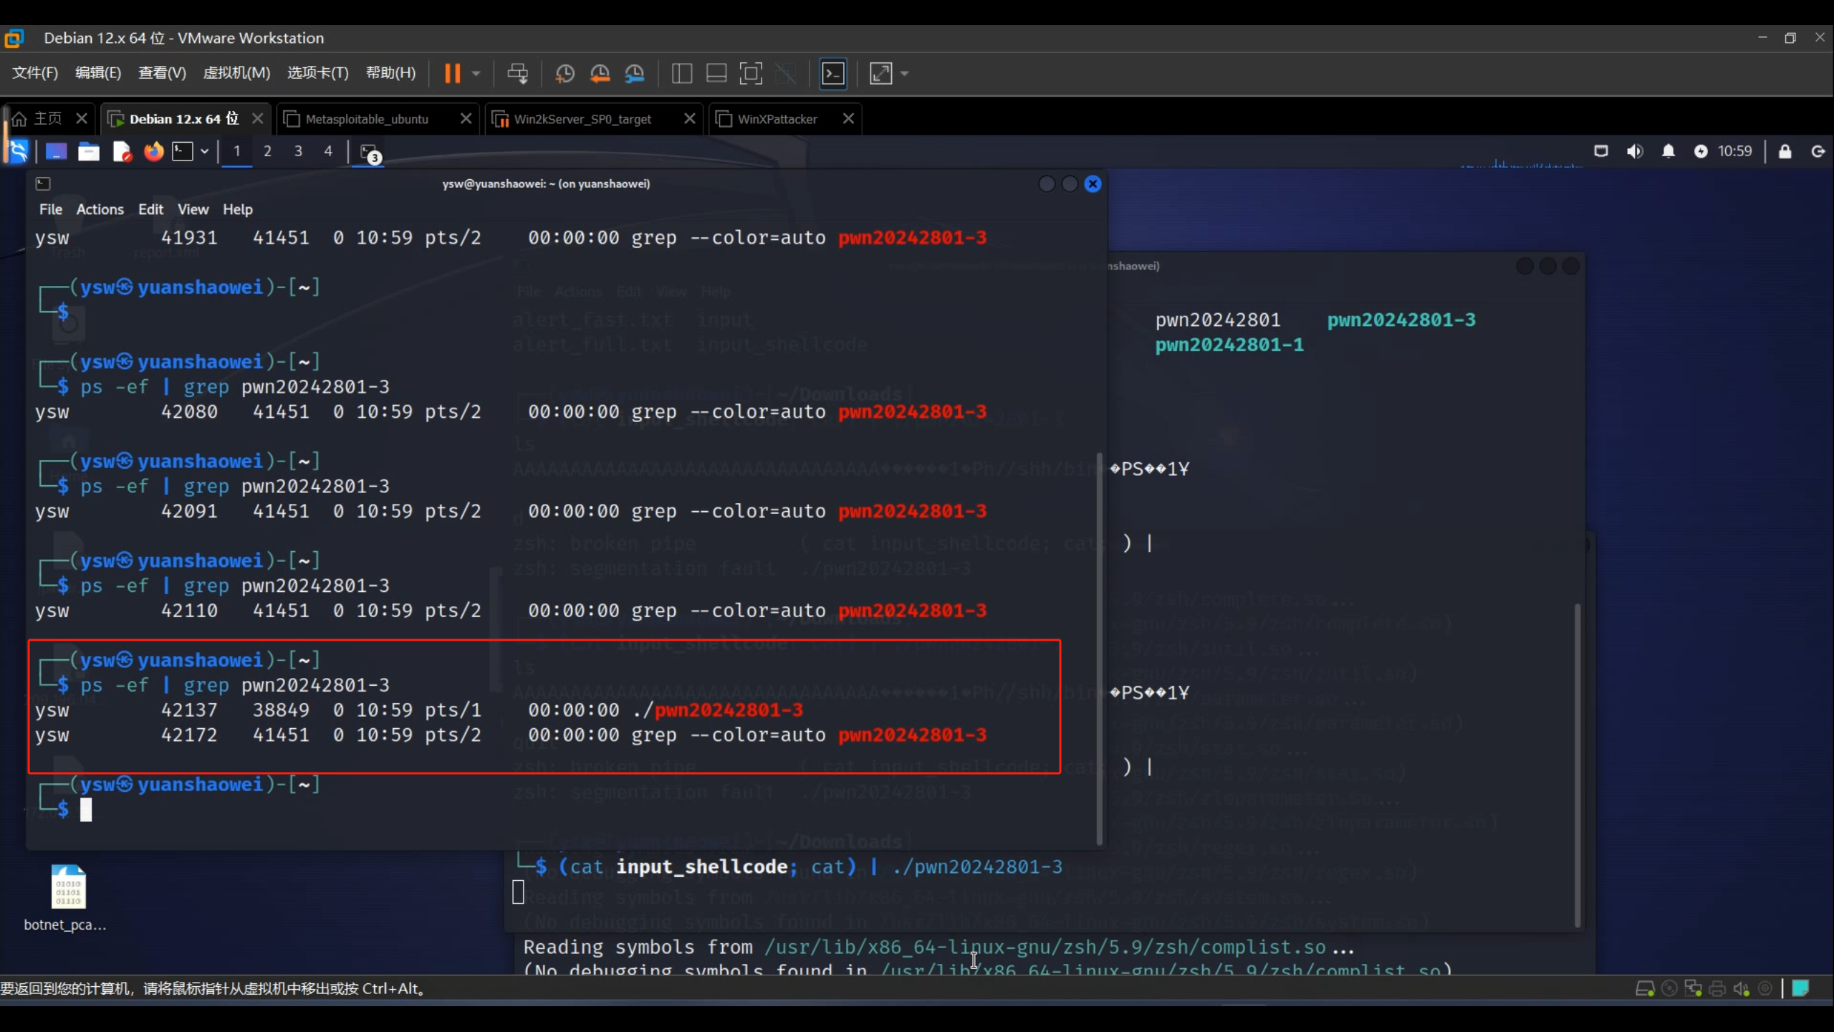Enter full screen mode icon
The image size is (1834, 1032).
pyautogui.click(x=750, y=74)
